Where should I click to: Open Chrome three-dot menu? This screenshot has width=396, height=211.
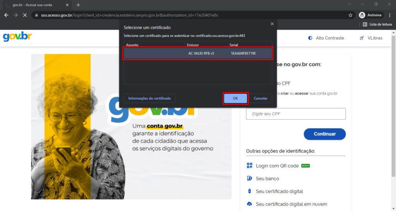click(x=390, y=15)
